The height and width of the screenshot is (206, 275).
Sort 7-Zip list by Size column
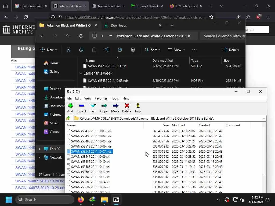pos(166,125)
